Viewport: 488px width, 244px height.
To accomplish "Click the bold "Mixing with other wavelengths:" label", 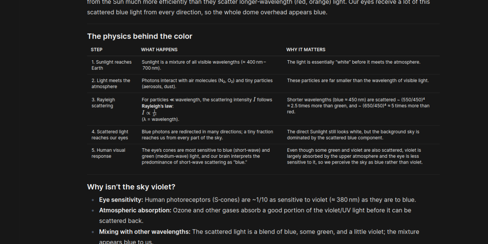I will pyautogui.click(x=144, y=232).
